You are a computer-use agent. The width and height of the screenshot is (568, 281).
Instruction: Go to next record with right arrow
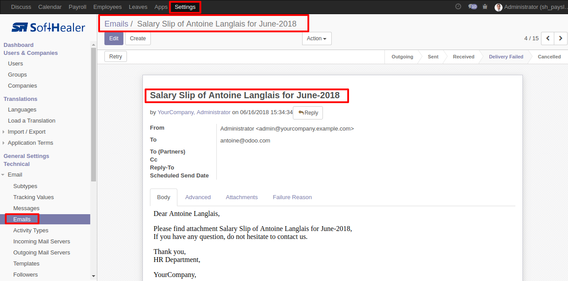[560, 38]
